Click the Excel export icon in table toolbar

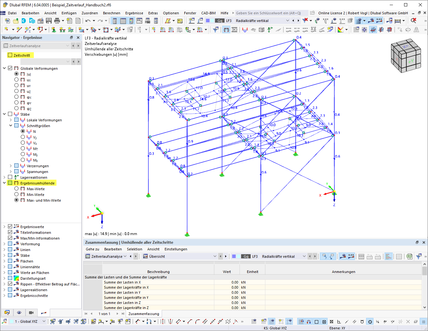(410, 256)
